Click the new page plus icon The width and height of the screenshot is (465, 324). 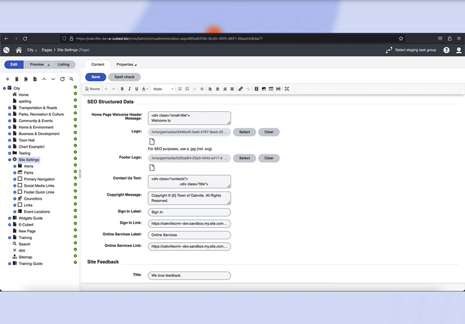tap(8, 79)
